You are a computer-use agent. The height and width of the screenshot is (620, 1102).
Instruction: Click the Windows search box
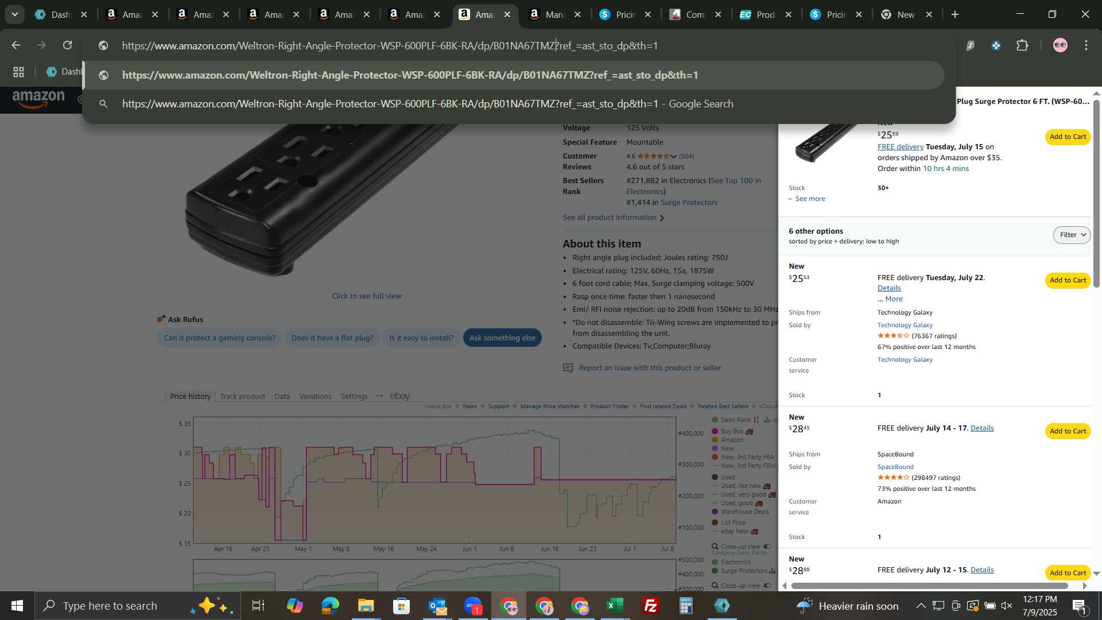tap(138, 606)
